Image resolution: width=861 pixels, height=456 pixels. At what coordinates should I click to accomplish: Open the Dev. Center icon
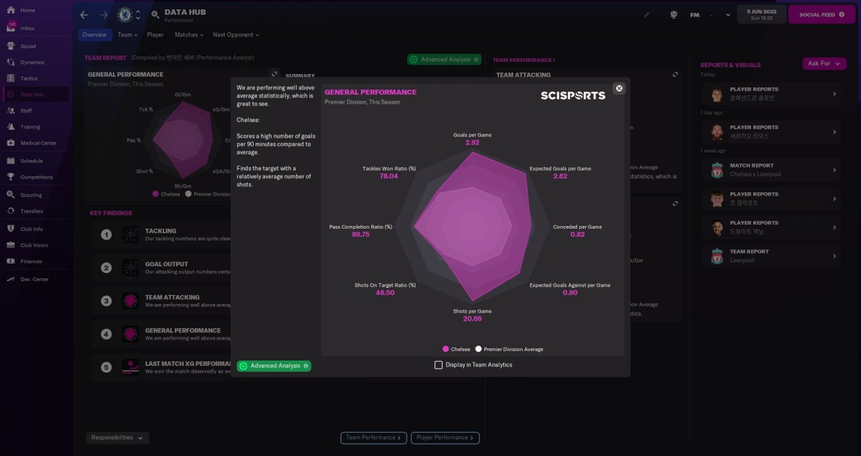point(11,279)
